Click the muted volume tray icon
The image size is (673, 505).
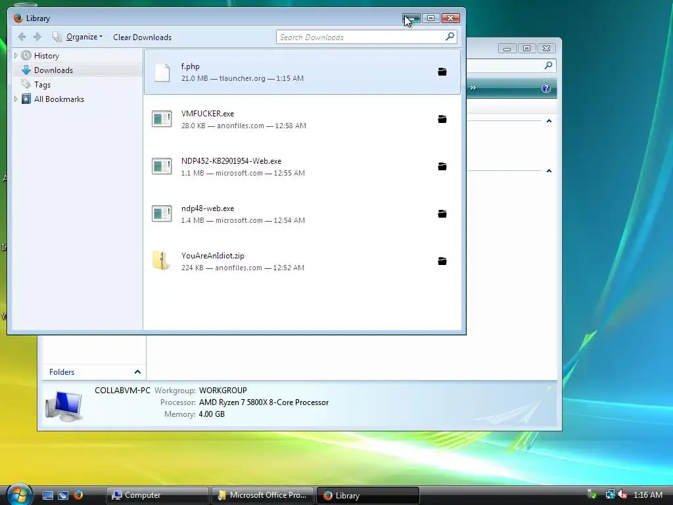622,494
